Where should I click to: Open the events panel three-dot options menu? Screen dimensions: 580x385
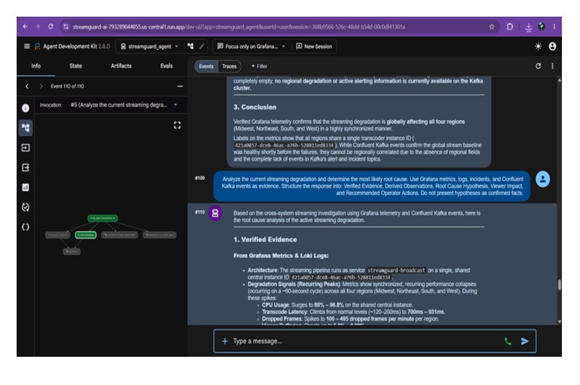coord(553,66)
